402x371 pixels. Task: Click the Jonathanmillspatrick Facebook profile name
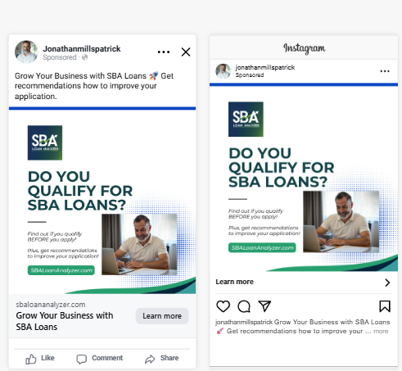click(82, 48)
